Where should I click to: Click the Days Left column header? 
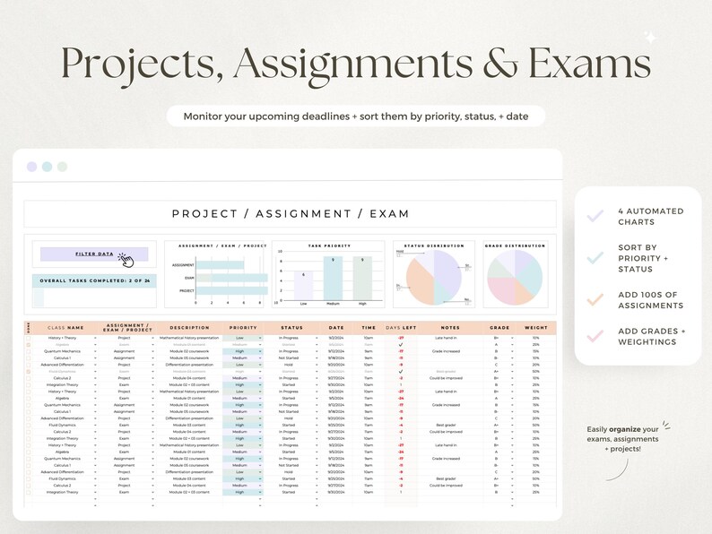point(401,328)
